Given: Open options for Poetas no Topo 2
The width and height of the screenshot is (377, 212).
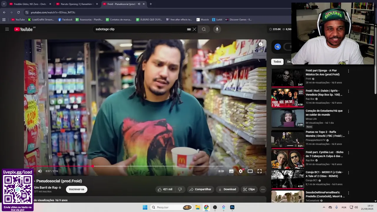Looking at the screenshot, I should [348, 132].
